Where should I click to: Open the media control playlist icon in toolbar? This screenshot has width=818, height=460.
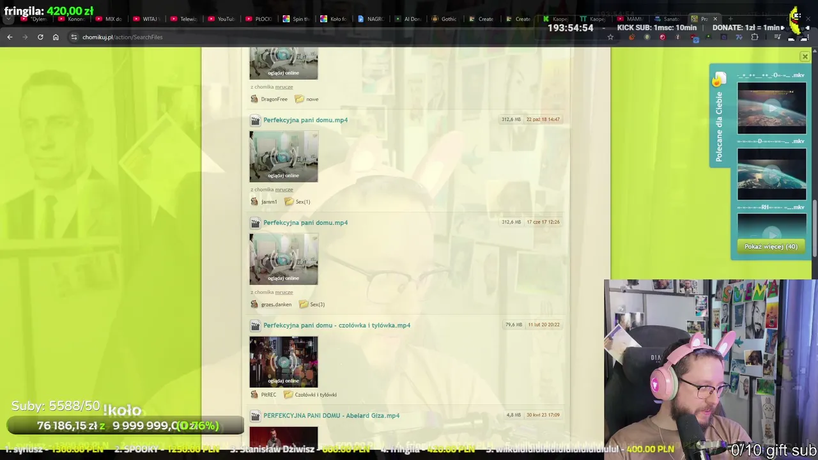coord(777,37)
